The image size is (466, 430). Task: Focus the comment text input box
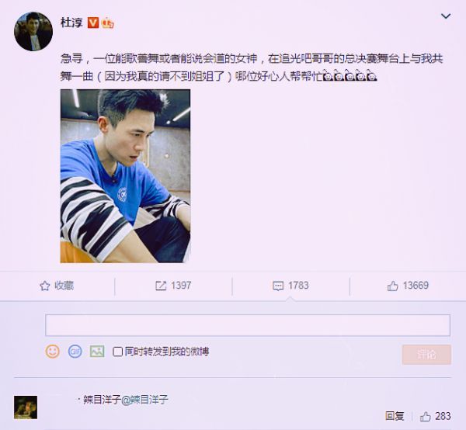[248, 325]
